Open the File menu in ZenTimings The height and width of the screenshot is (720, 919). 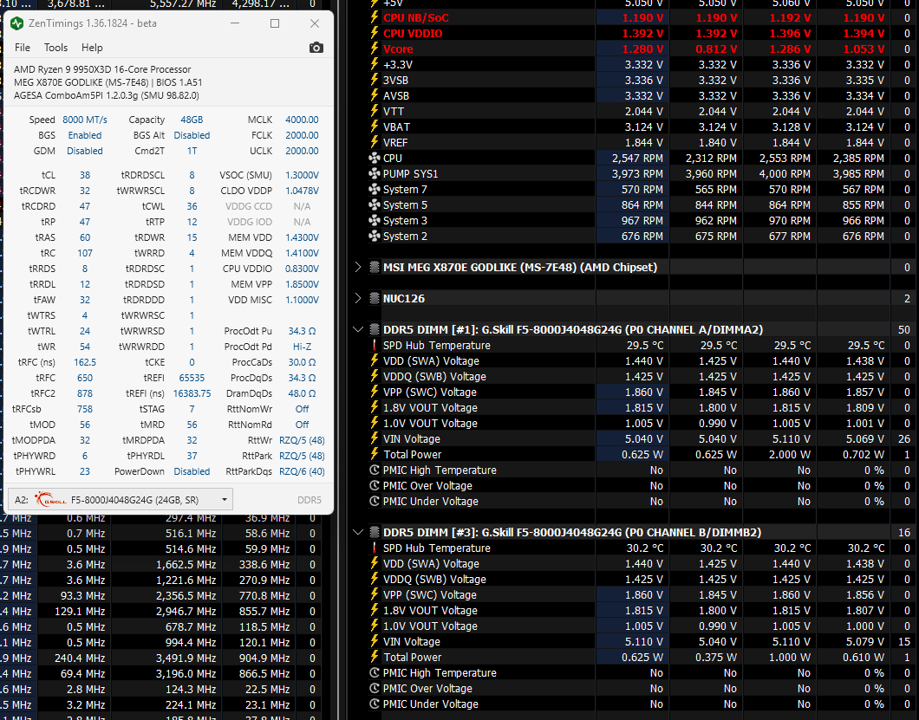tap(23, 48)
